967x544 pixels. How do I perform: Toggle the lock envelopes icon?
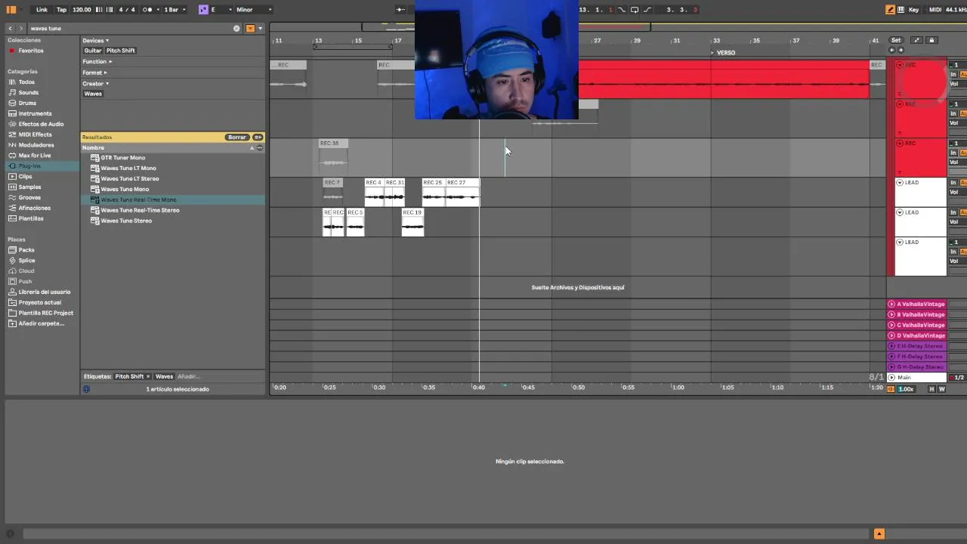point(931,40)
